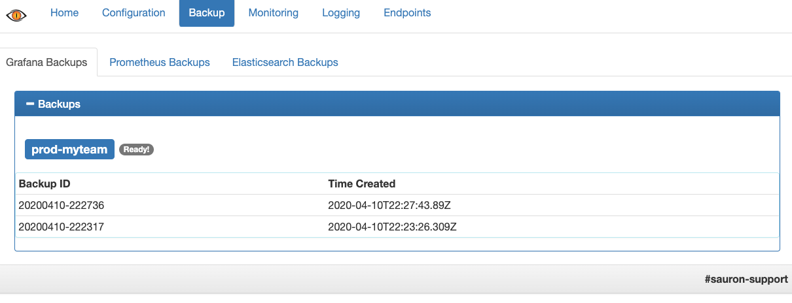Open the Configuration menu item

(x=134, y=13)
